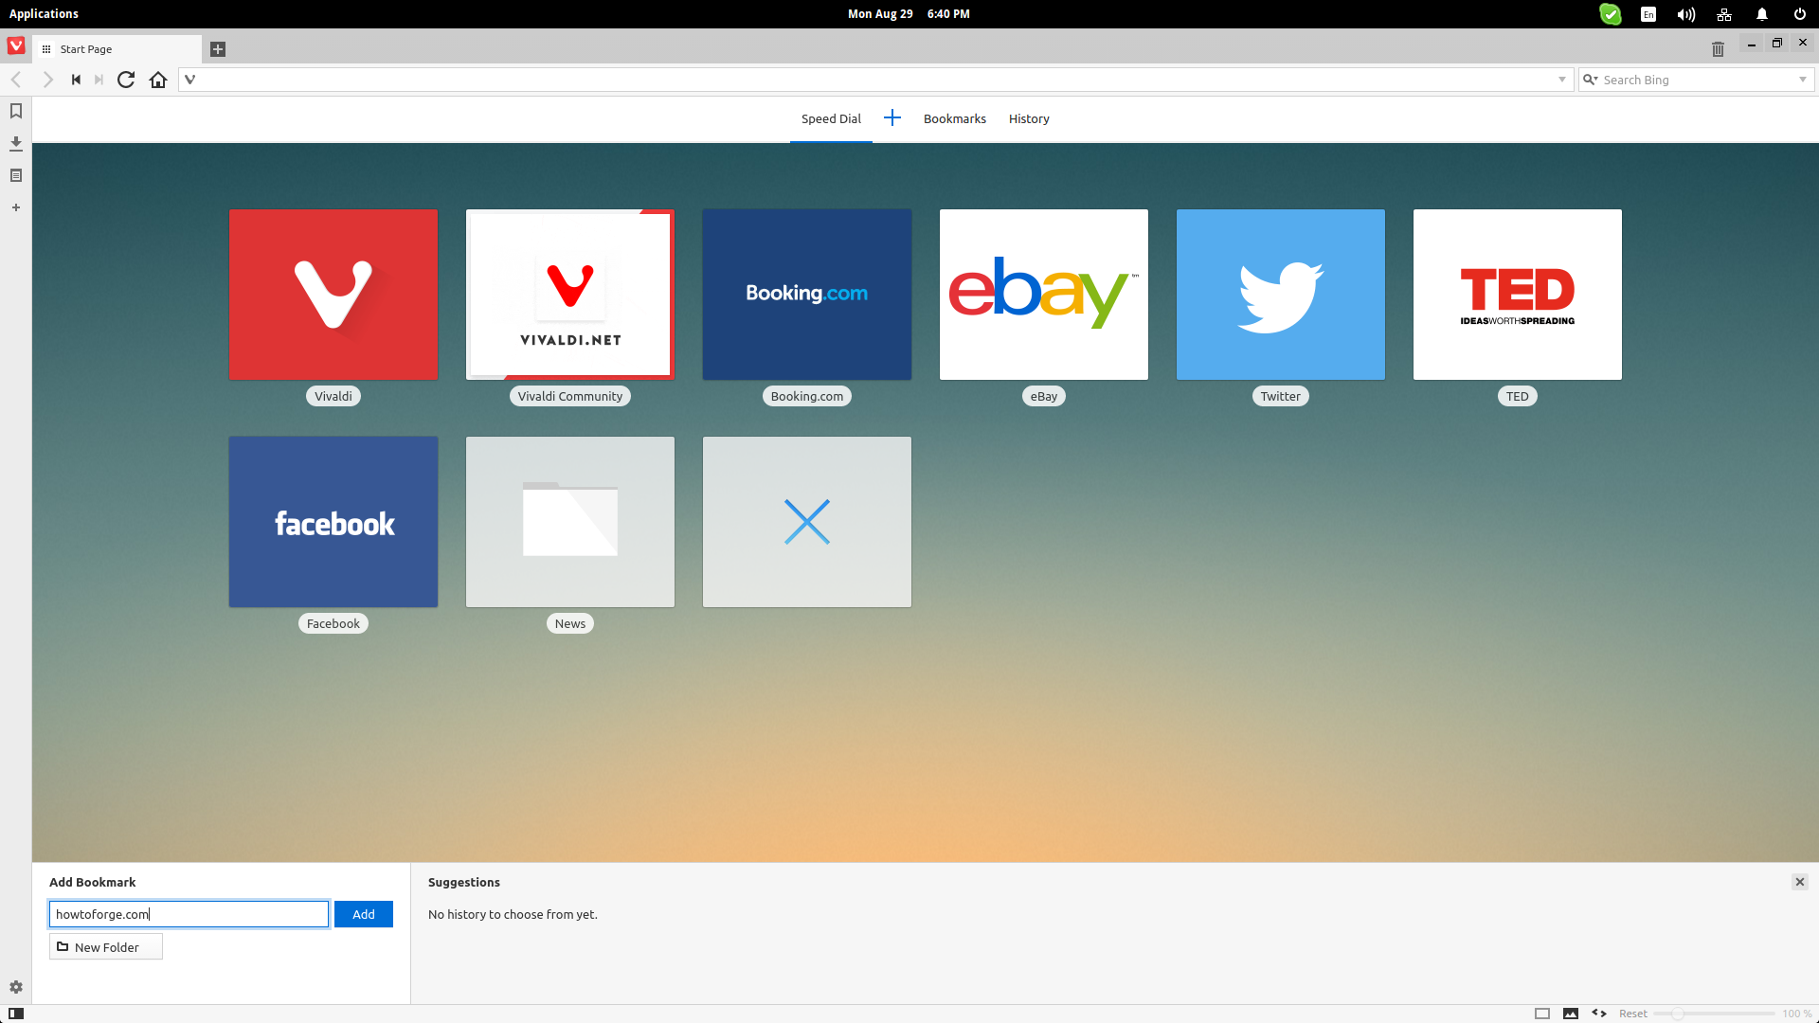This screenshot has height=1023, width=1819.
Task: Switch to Speed Dial tab
Action: 831,118
